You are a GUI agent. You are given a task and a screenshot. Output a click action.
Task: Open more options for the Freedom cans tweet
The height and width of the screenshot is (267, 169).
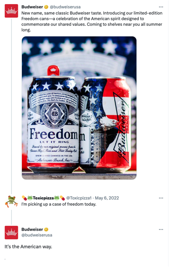click(161, 7)
